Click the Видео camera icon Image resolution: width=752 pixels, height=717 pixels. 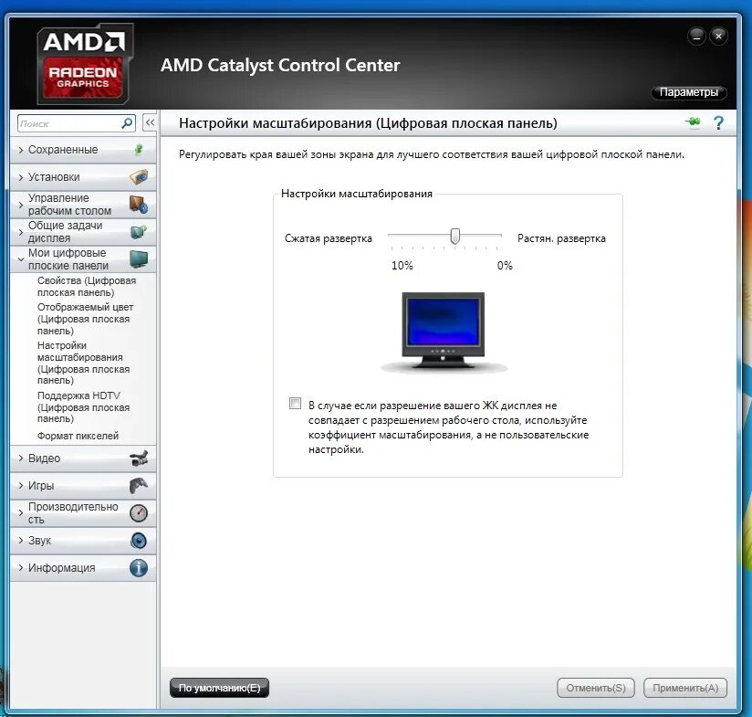(x=139, y=459)
